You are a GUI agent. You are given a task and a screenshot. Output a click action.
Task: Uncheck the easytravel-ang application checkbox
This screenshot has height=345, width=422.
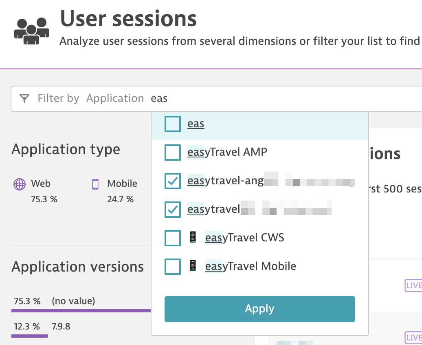click(173, 181)
